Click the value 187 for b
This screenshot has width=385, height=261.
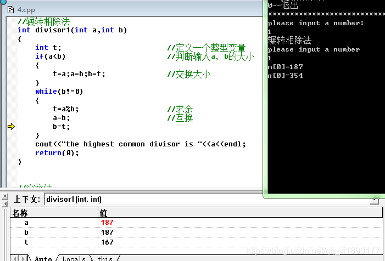tap(107, 232)
